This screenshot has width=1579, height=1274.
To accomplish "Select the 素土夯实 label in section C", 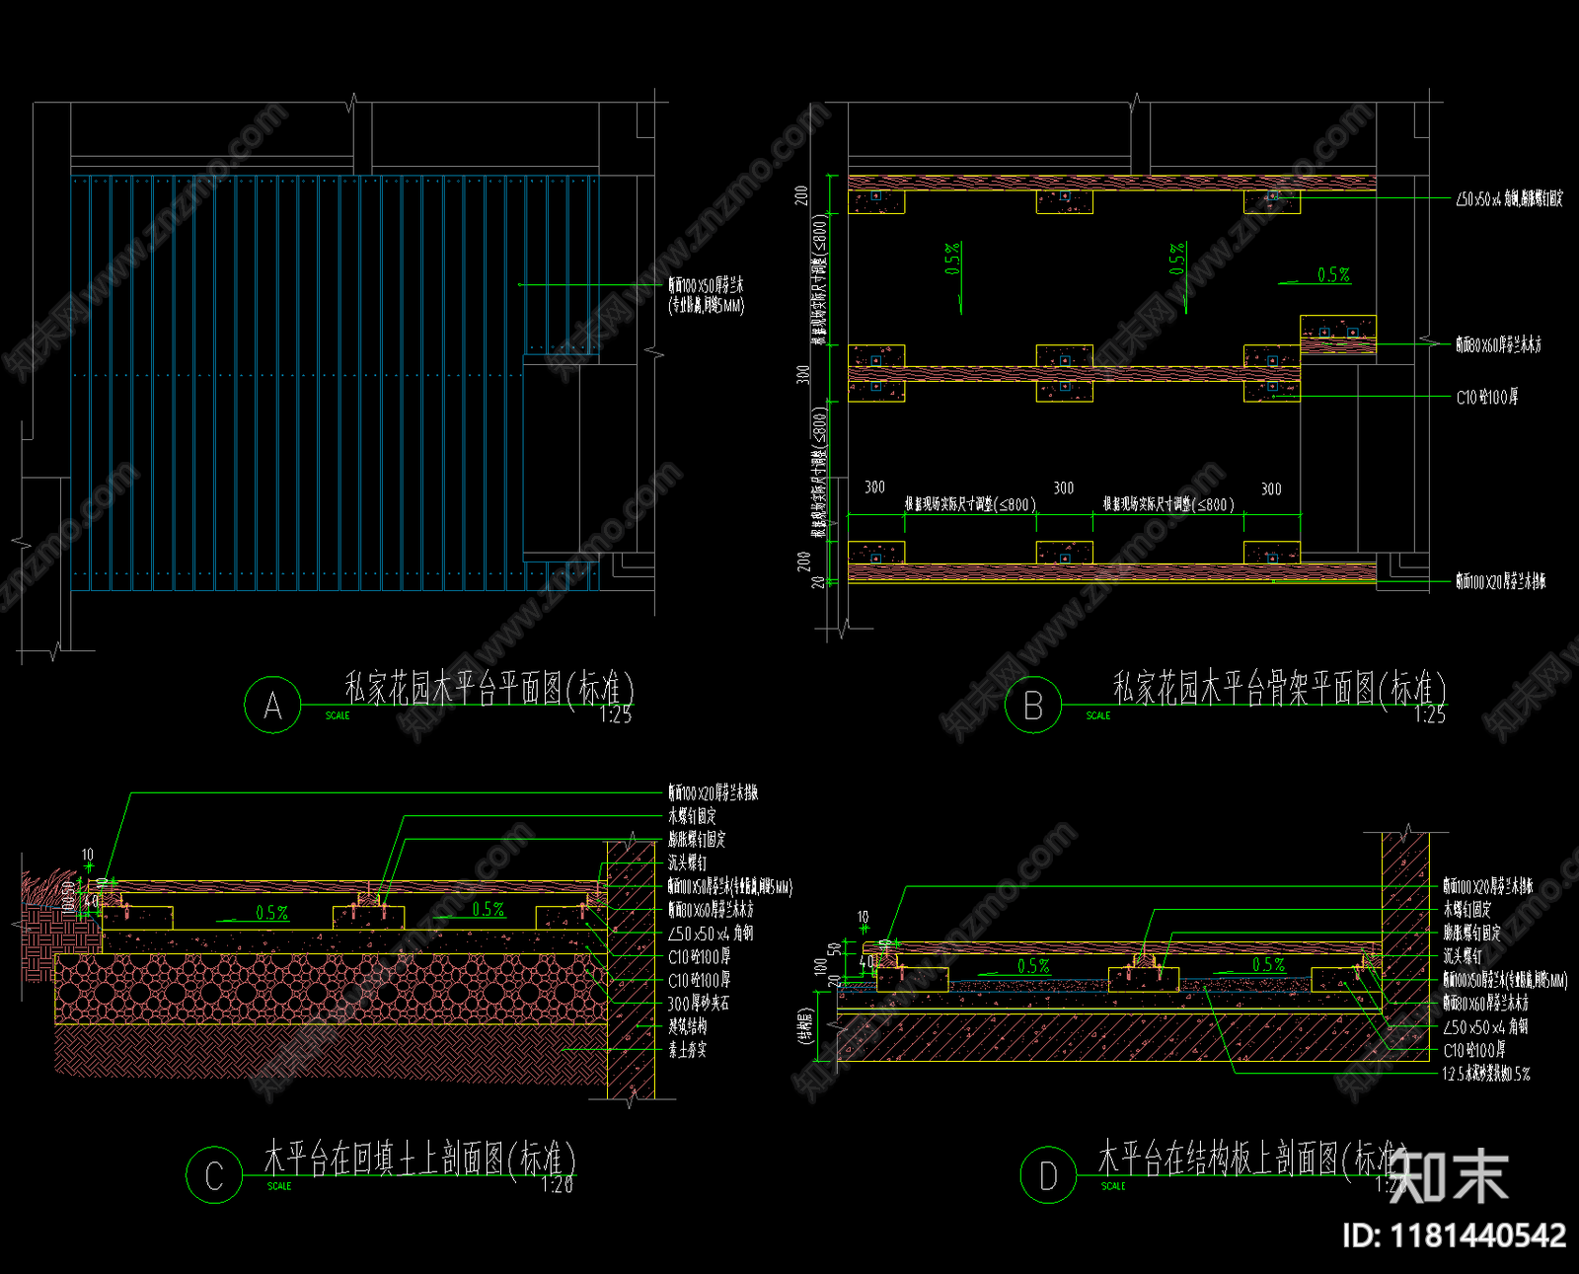I will coord(688,1050).
